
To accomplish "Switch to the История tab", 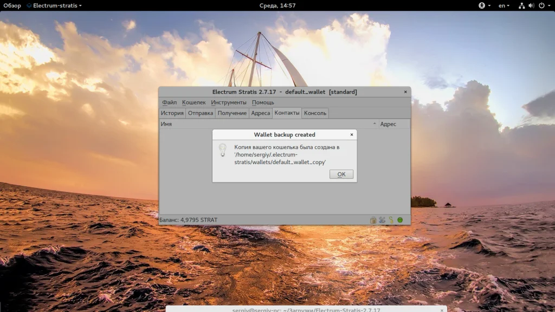I will (x=172, y=113).
